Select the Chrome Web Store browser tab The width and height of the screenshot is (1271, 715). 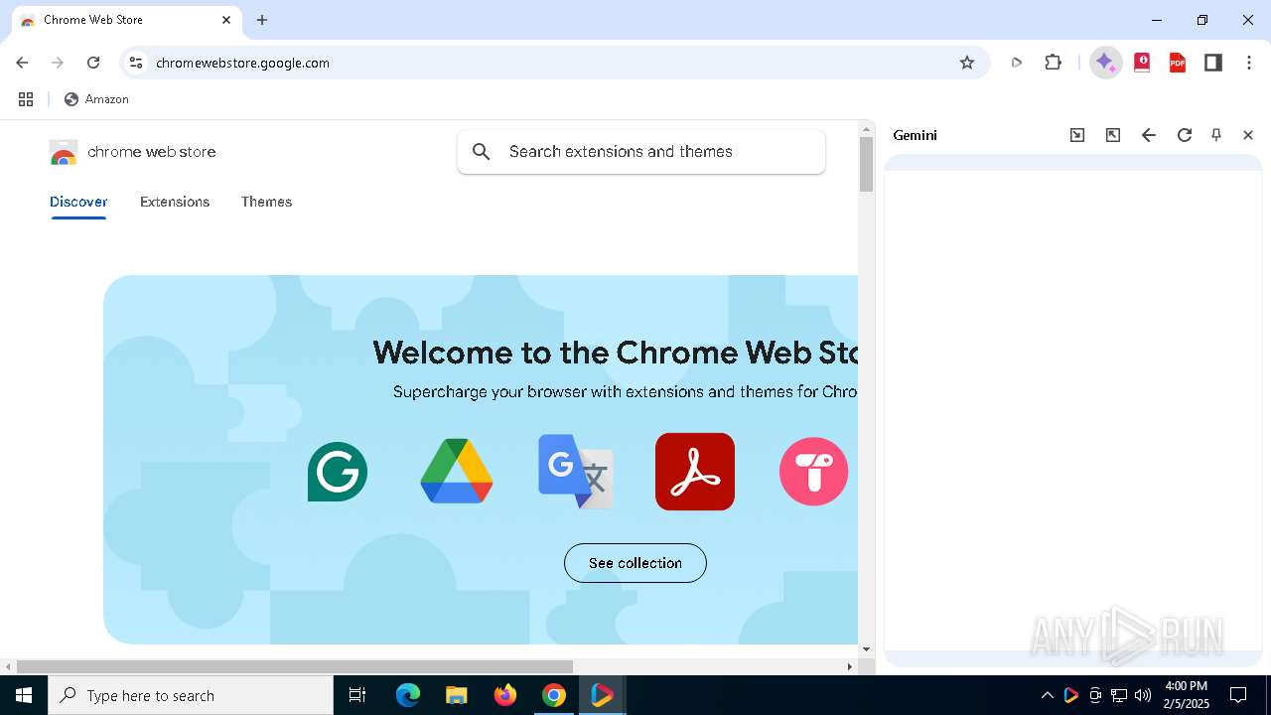[125, 20]
